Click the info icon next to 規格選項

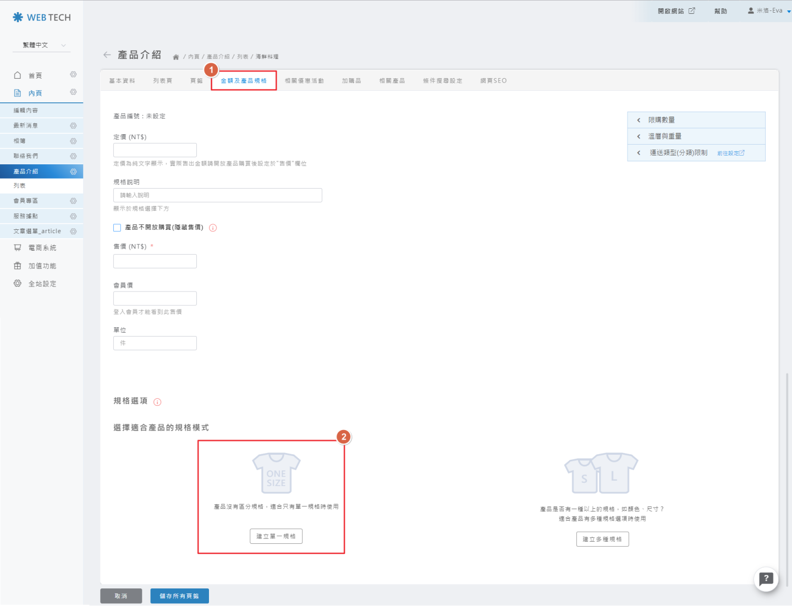point(157,402)
